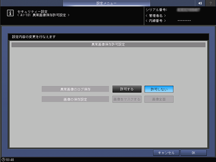Click the 設定内容の変更を行なえます message
Screen dimensions: 216x162
coord(34,37)
